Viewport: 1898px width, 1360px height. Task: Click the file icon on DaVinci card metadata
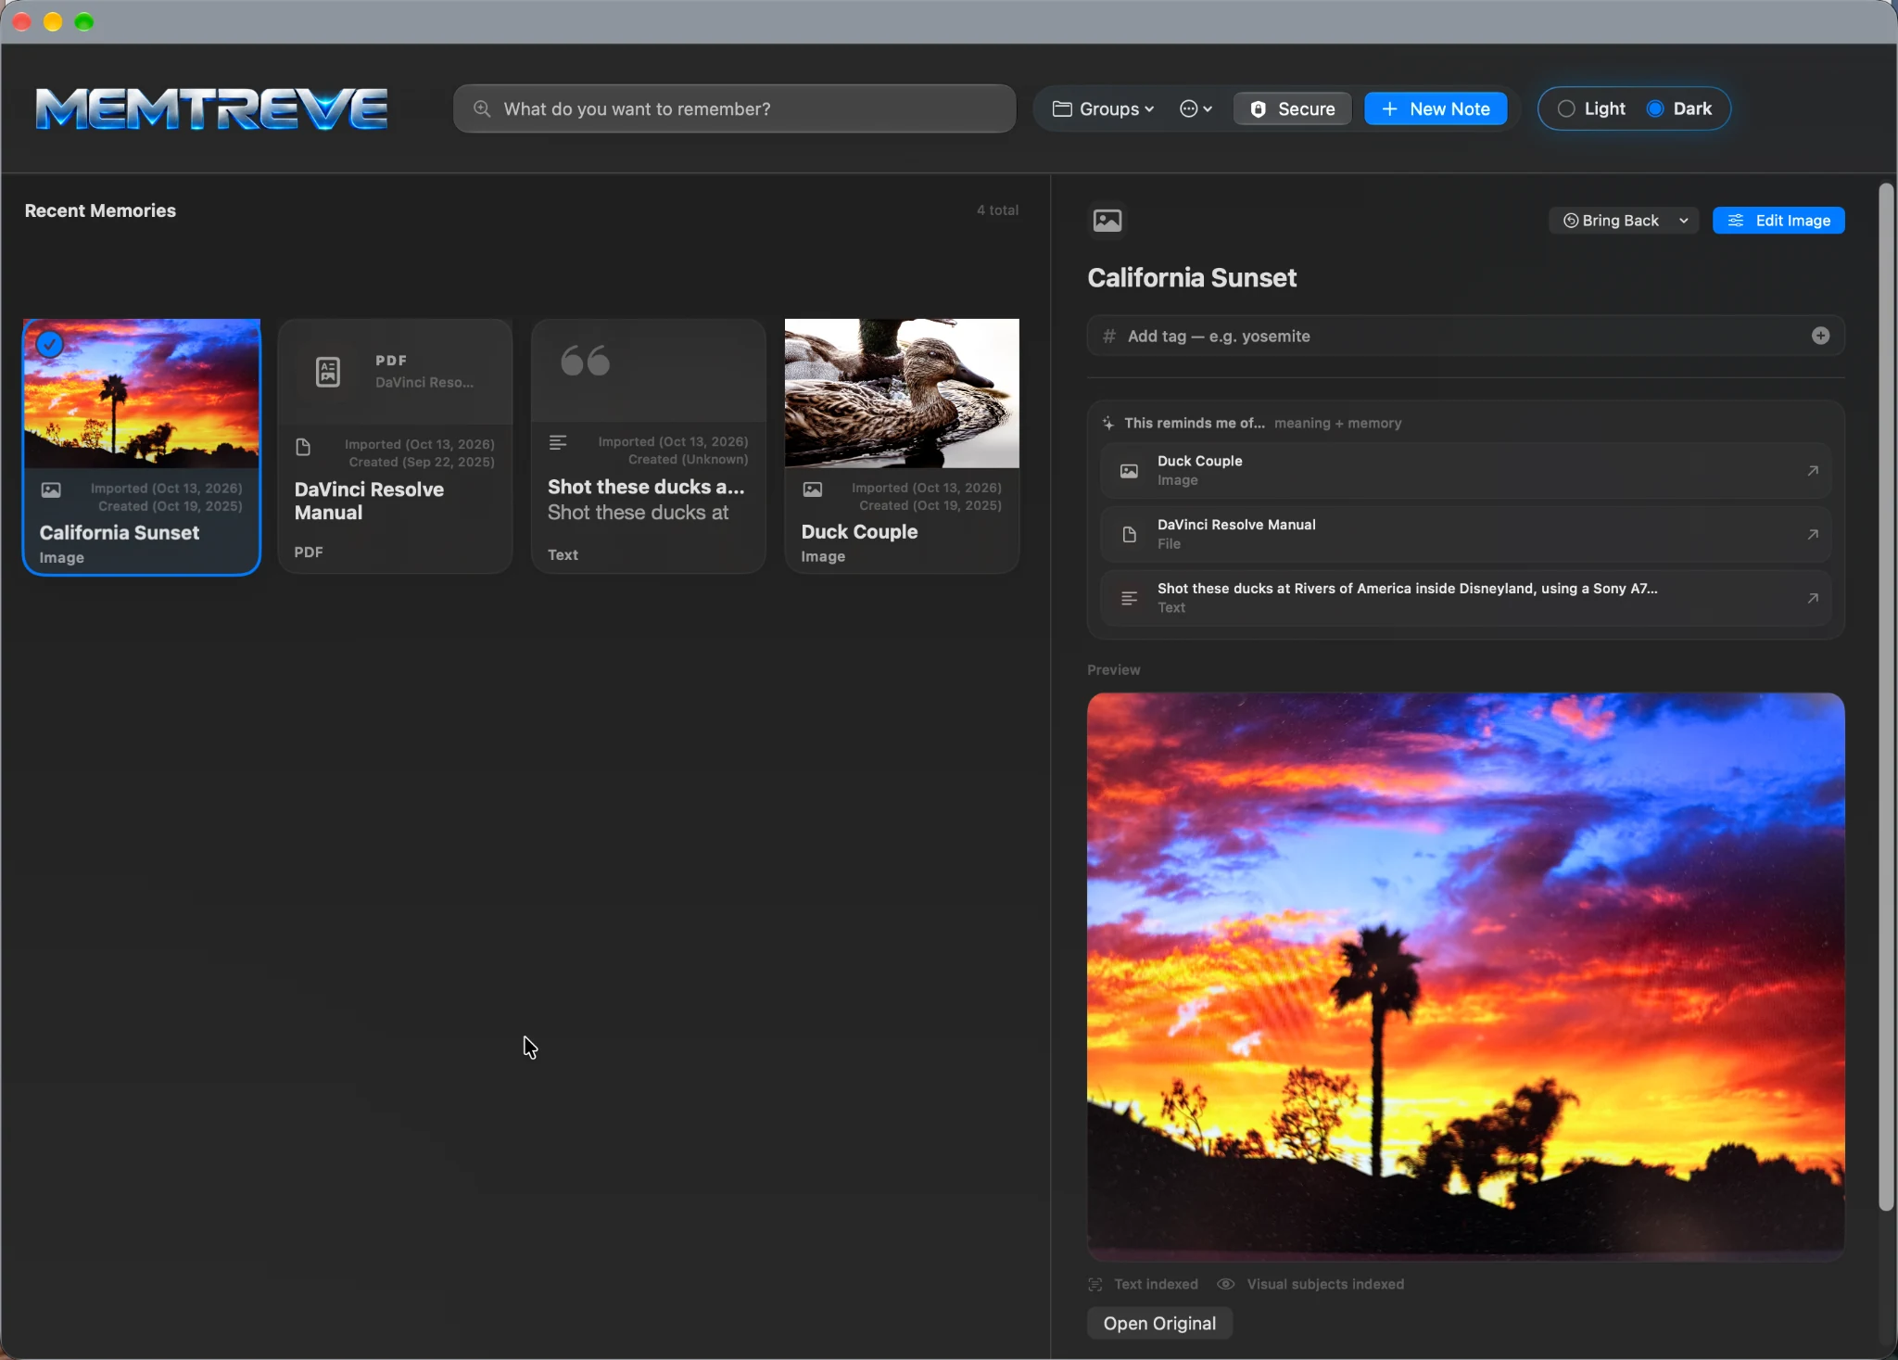303,448
